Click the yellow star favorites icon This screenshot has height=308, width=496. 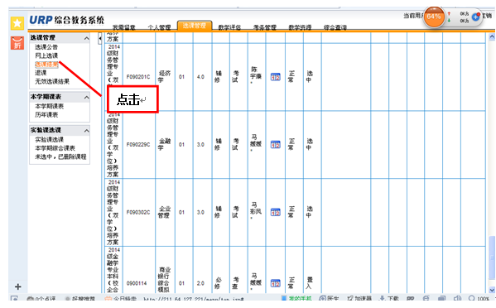pyautogui.click(x=17, y=23)
